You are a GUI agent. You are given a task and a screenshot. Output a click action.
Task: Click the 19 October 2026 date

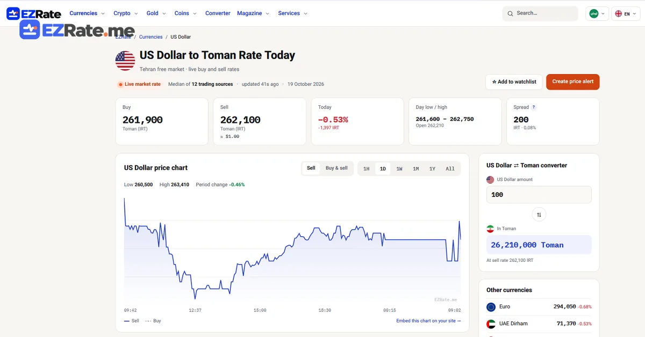306,84
